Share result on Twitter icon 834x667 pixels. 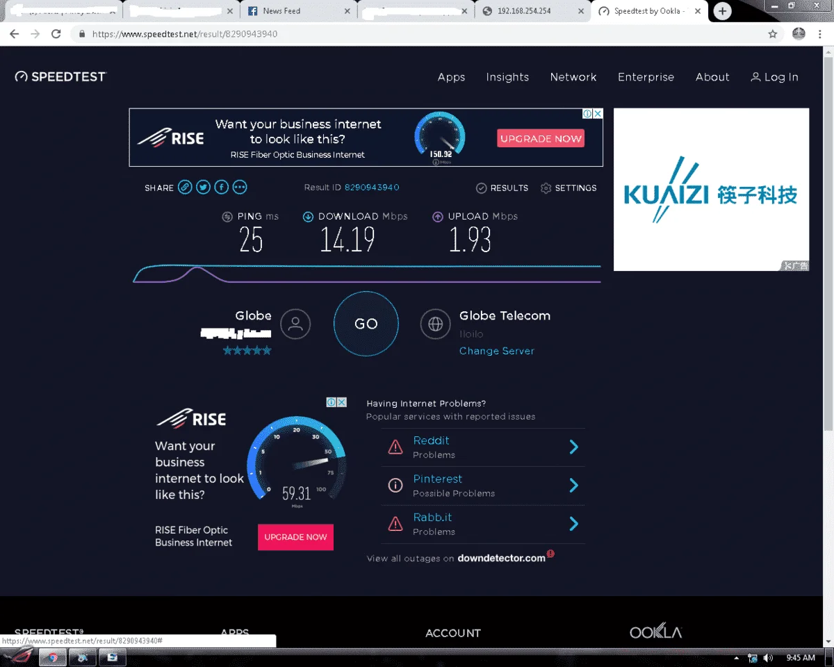tap(203, 188)
